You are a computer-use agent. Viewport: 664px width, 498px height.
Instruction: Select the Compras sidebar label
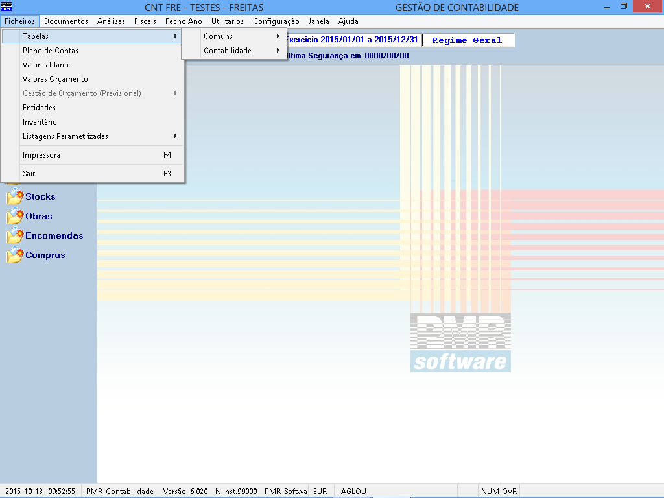pyautogui.click(x=45, y=255)
